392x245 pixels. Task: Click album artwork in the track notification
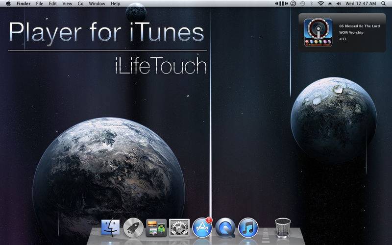click(x=318, y=32)
